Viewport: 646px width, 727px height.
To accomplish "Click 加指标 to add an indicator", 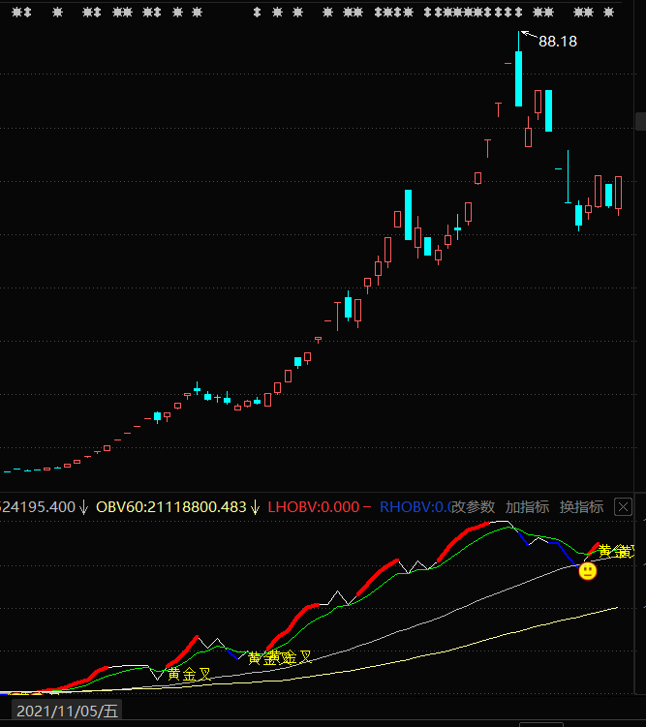I will 527,507.
